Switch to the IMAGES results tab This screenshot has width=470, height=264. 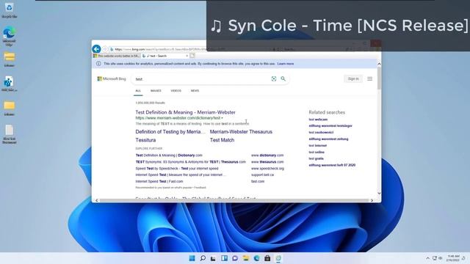click(156, 91)
